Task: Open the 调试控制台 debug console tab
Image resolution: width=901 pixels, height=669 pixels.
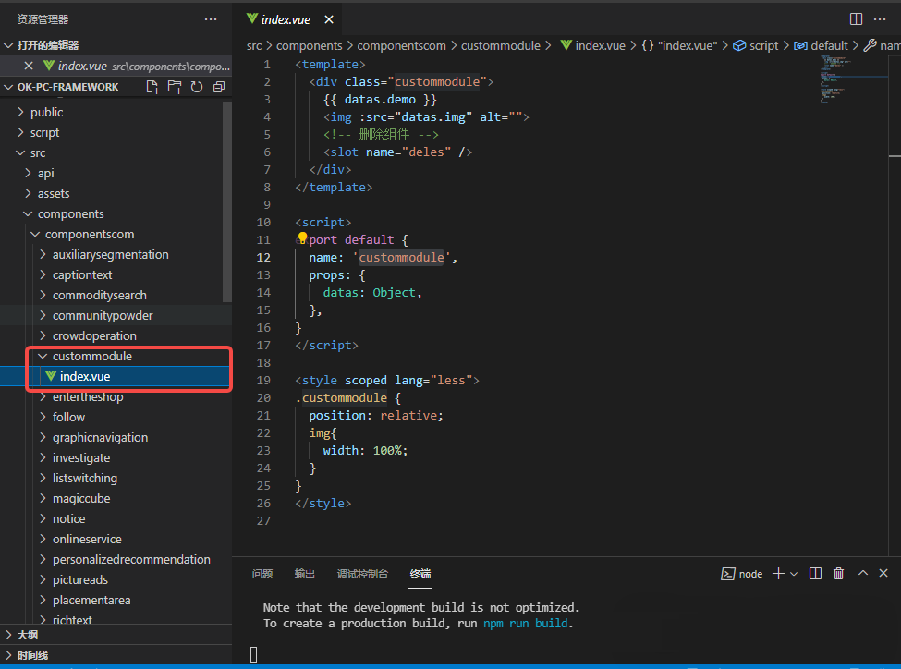Action: [x=362, y=574]
